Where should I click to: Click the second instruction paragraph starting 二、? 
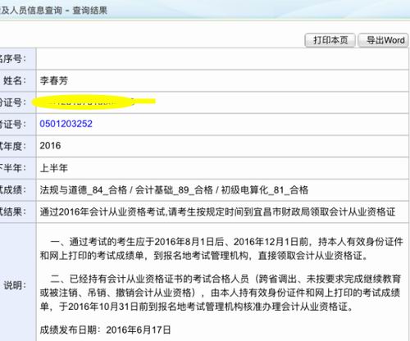point(221,293)
